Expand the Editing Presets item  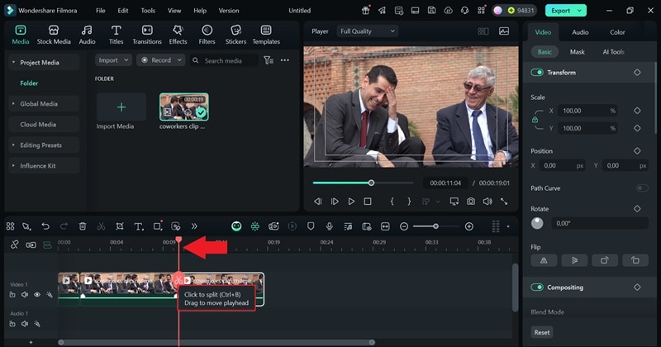coord(13,145)
